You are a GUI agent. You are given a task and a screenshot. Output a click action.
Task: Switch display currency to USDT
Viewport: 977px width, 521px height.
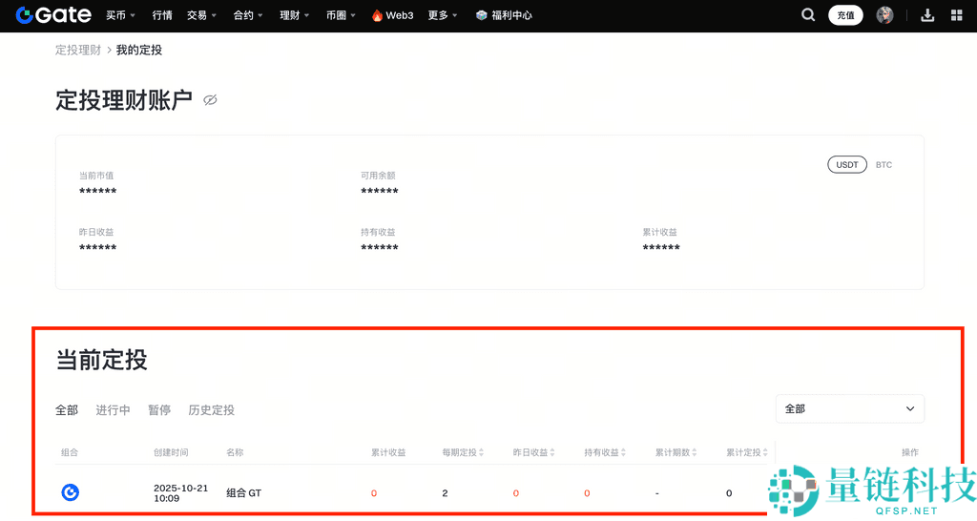click(x=847, y=164)
